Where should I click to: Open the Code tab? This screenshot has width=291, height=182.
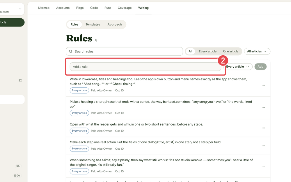(x=94, y=8)
